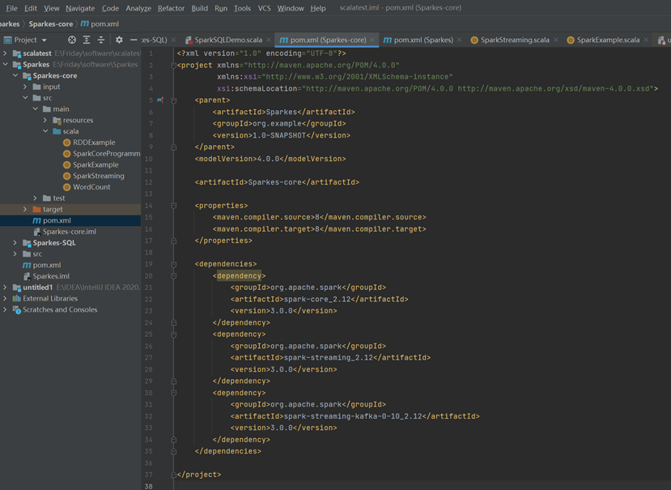Screen dimensions: 671x490
Task: Fold the properties block at line 14
Action: tap(174, 206)
